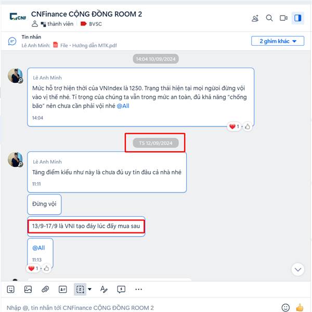Expand the 2 ghim khác dropdown
The image size is (312, 312).
[278, 41]
